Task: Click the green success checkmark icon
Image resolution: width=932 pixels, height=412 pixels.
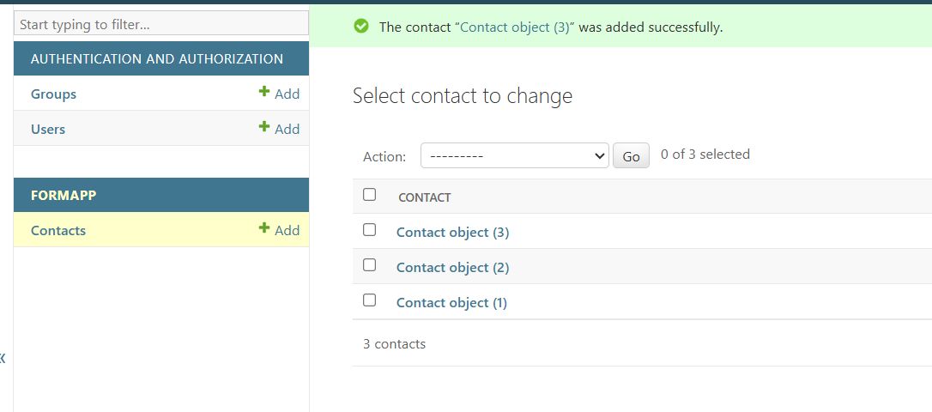Action: pyautogui.click(x=360, y=26)
